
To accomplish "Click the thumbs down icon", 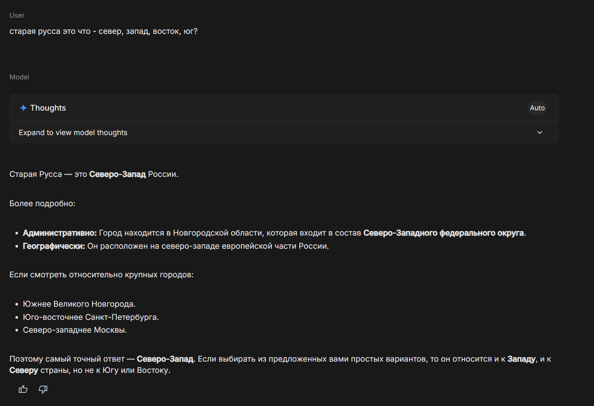I will (x=43, y=389).
